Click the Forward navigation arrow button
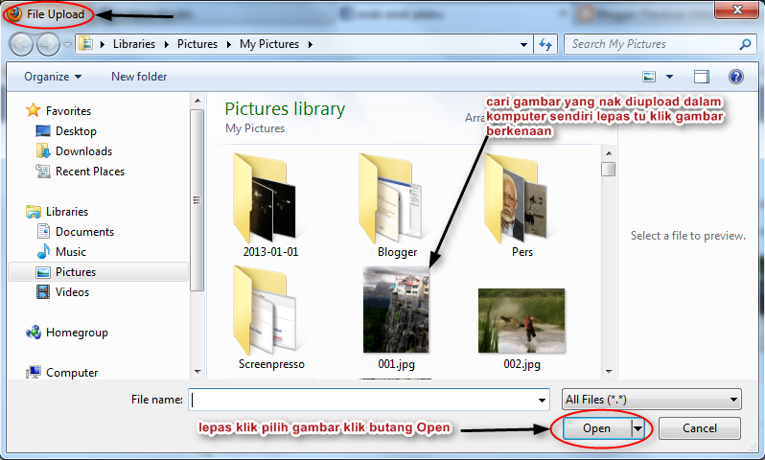 49,45
